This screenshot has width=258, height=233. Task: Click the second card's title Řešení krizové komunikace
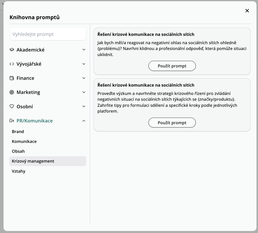click(x=146, y=85)
